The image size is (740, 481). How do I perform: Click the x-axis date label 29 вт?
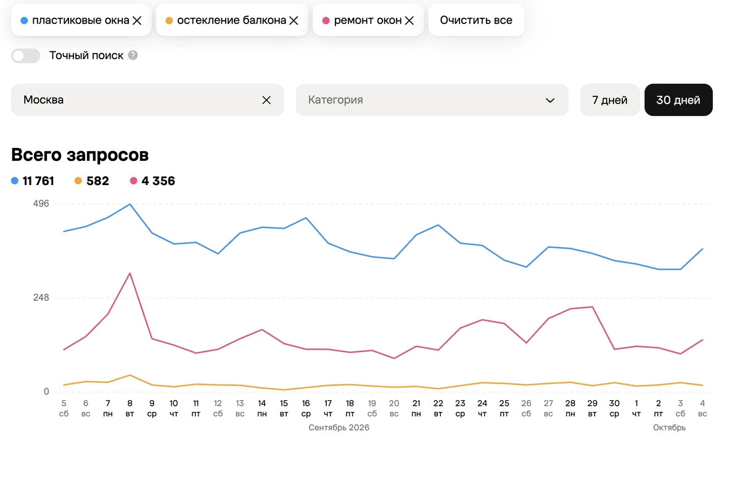(x=592, y=408)
